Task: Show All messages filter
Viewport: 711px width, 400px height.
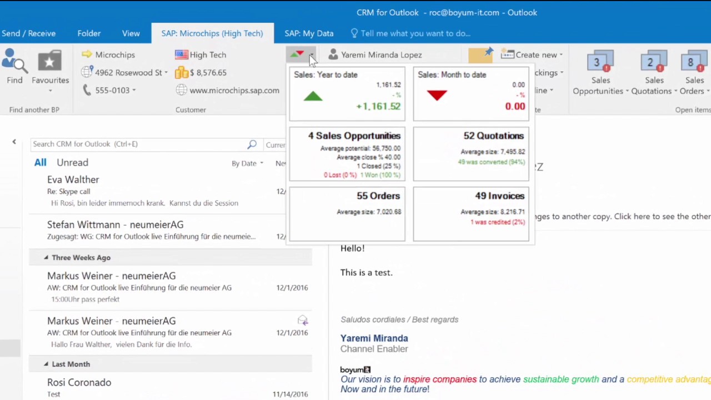Action: 40,162
